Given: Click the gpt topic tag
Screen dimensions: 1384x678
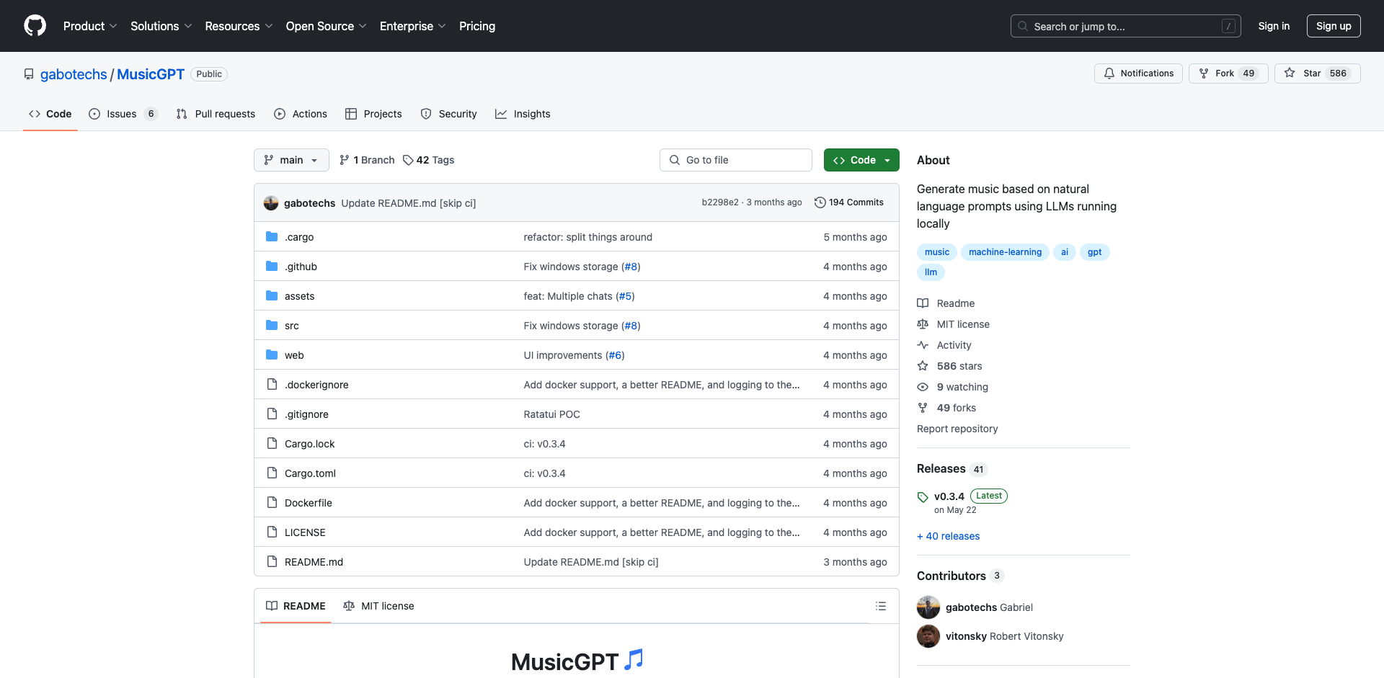Looking at the screenshot, I should [1094, 252].
